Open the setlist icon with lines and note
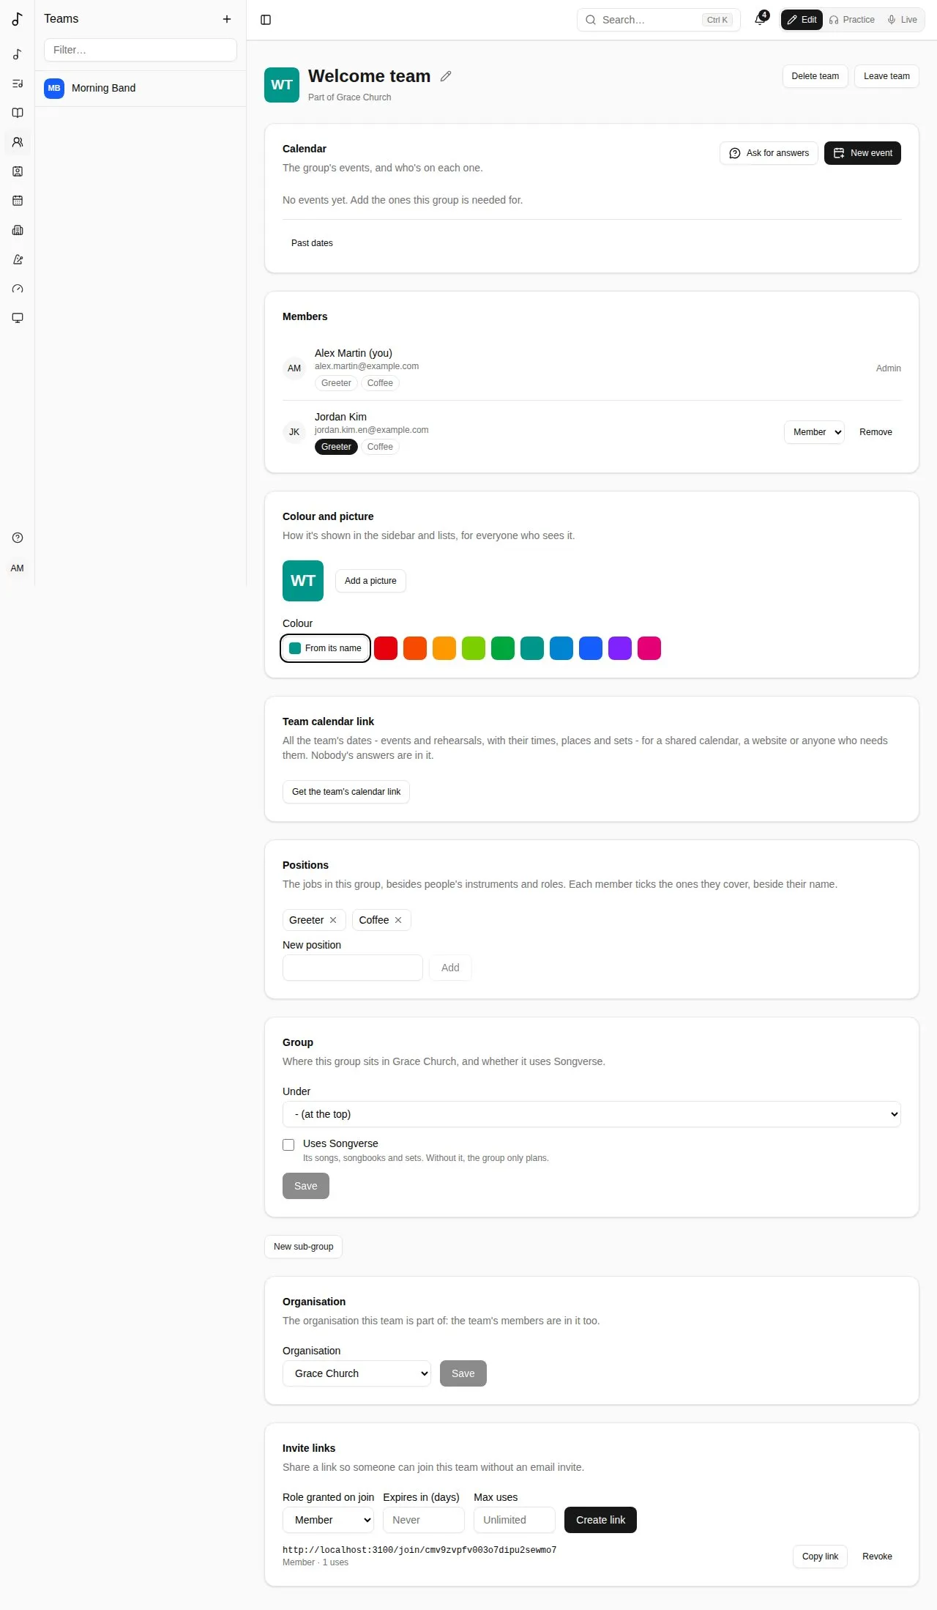 click(x=18, y=84)
